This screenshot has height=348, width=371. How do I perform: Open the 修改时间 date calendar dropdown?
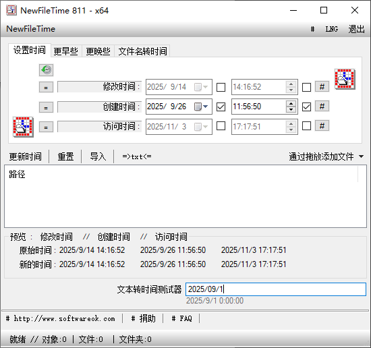(x=201, y=87)
